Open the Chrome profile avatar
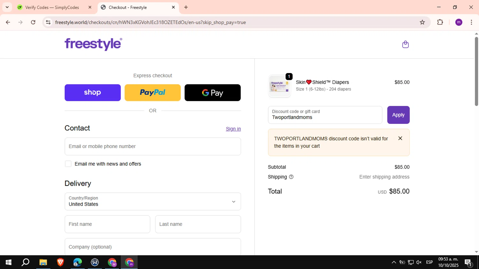The width and height of the screenshot is (479, 269). point(459,22)
